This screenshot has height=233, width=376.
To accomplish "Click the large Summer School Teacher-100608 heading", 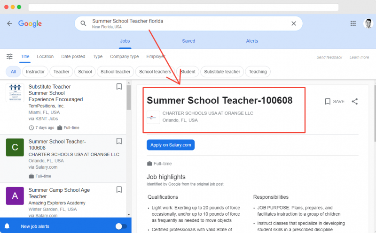I will (219, 100).
